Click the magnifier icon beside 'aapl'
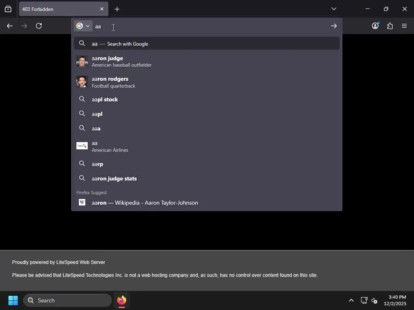Image resolution: width=414 pixels, height=310 pixels. pos(82,113)
